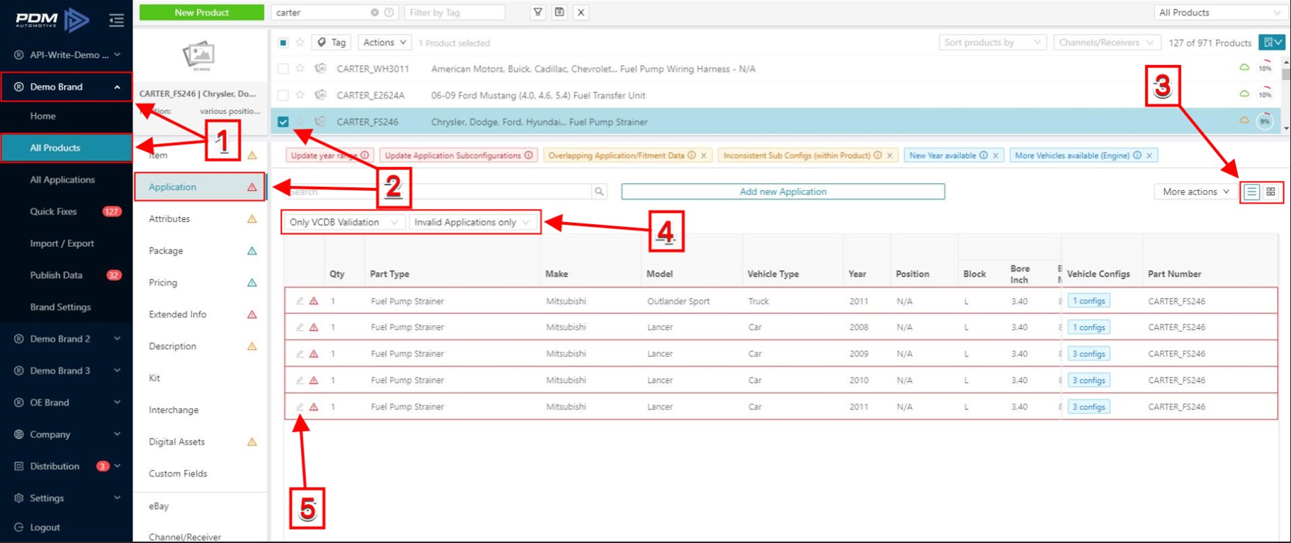Open the Package tab
This screenshot has height=543, width=1291.
point(200,250)
